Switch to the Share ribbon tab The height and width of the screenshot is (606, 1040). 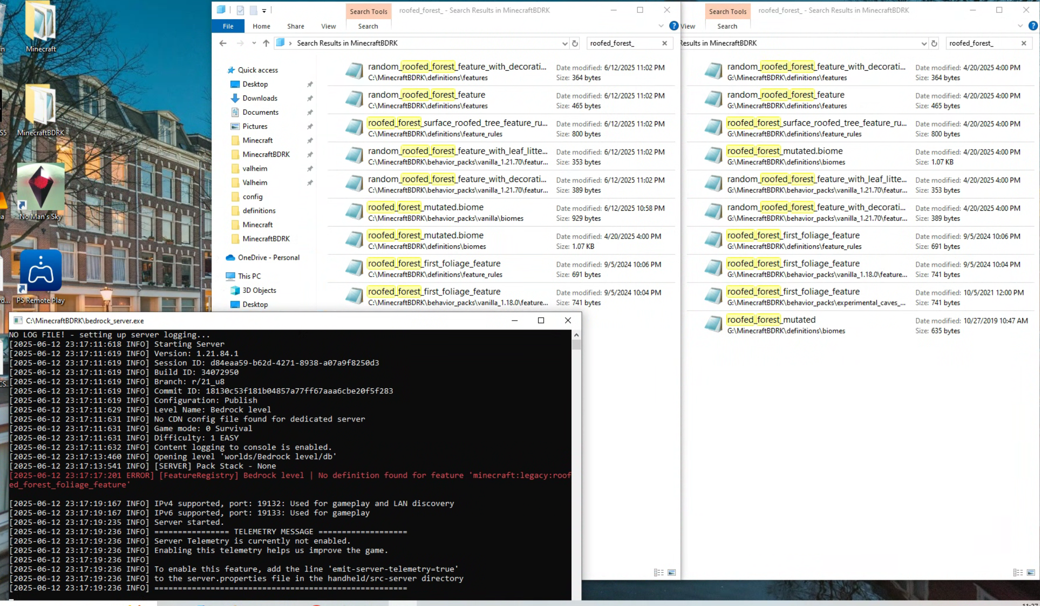[x=295, y=26]
